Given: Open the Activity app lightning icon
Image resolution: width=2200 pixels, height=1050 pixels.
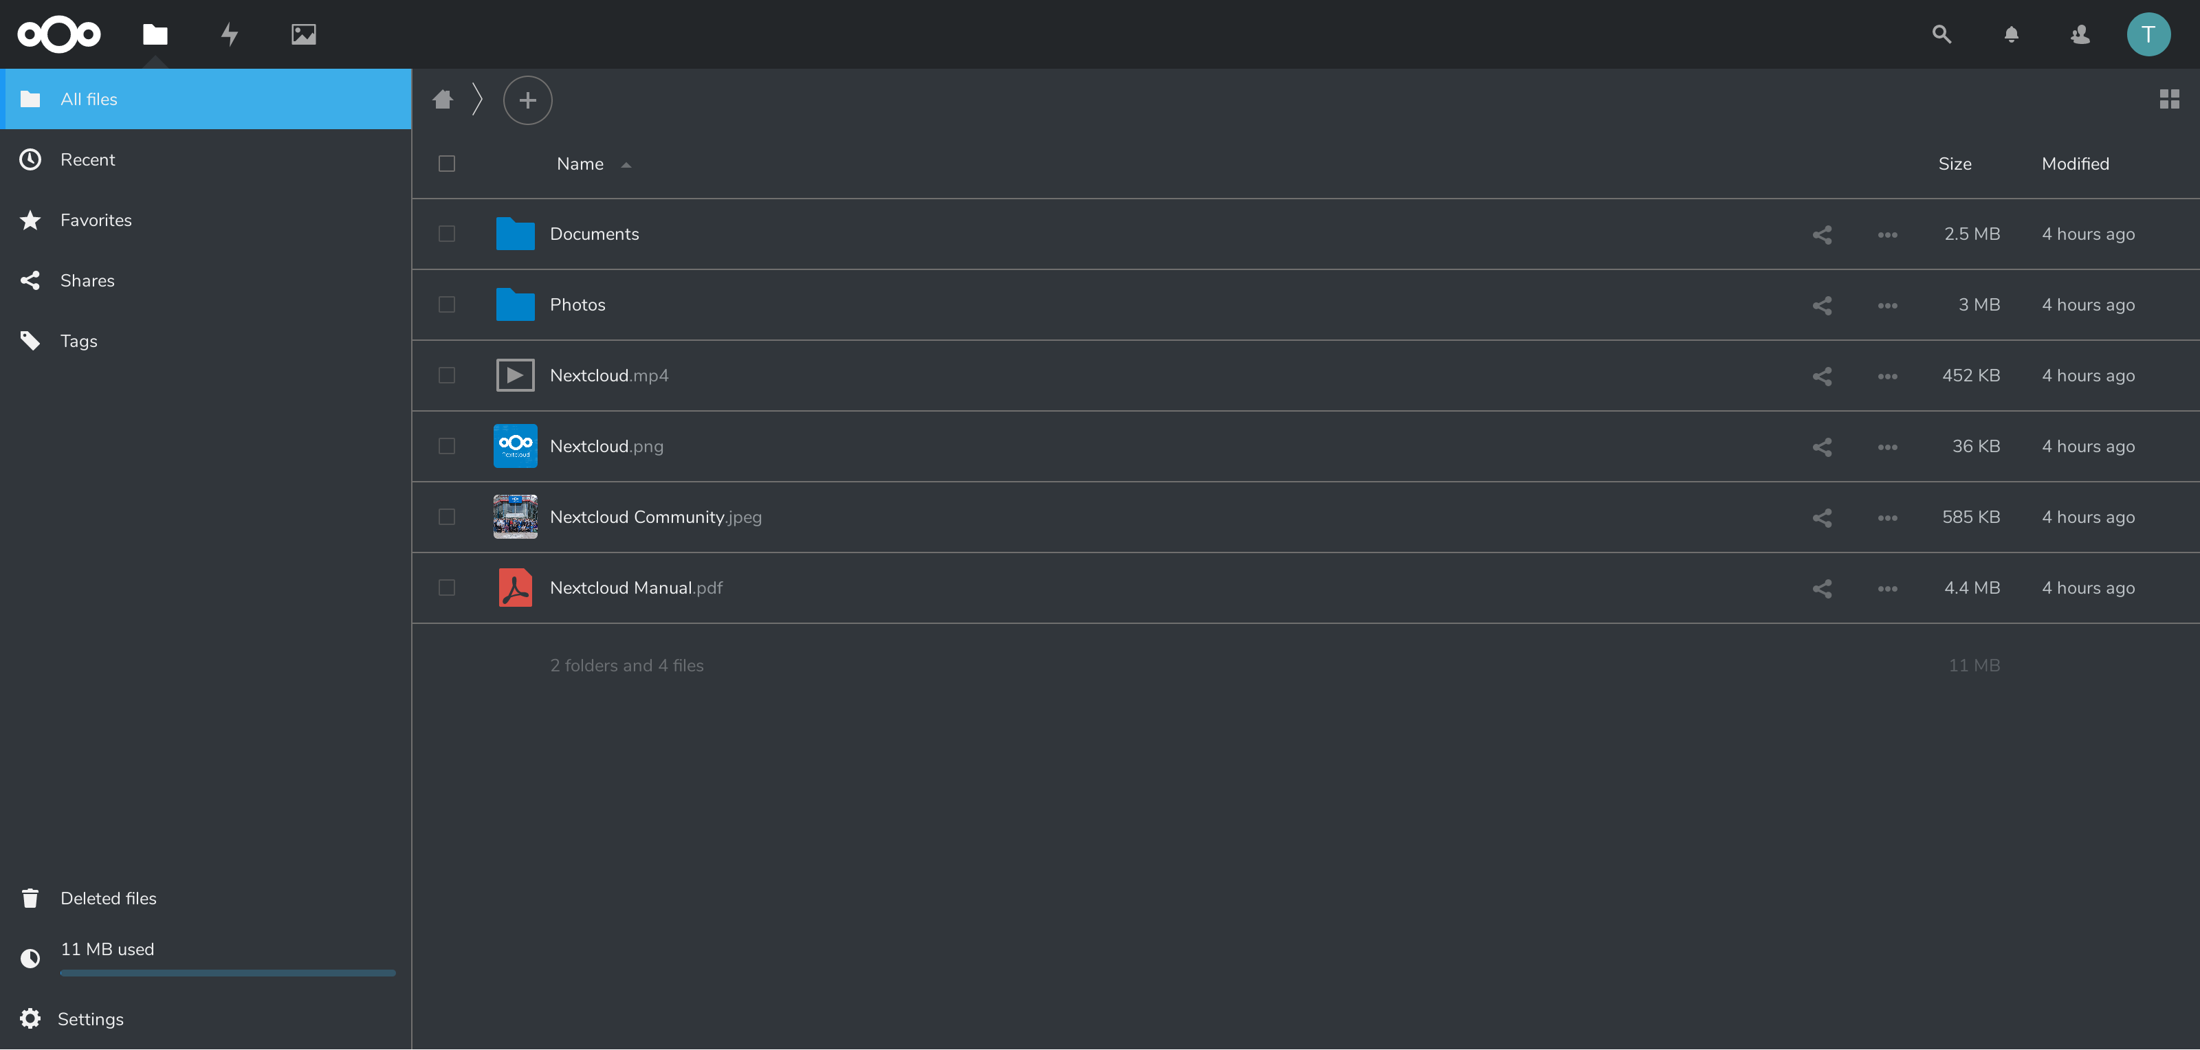Looking at the screenshot, I should pyautogui.click(x=229, y=34).
